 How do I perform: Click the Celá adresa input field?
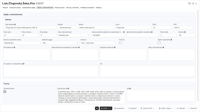point(31,28)
